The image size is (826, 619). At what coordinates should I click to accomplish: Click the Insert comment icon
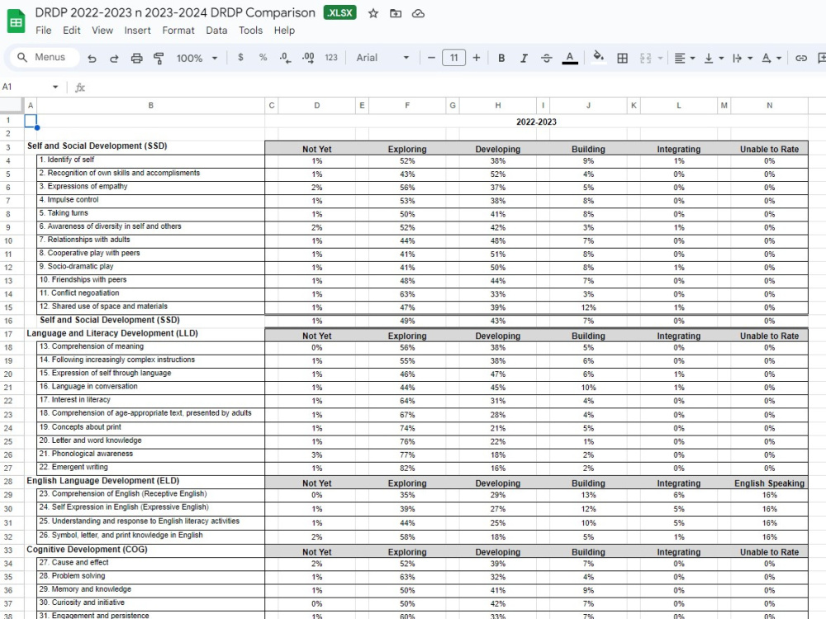821,58
